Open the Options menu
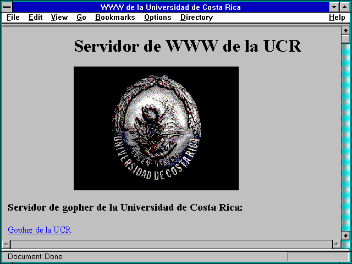 tap(158, 18)
